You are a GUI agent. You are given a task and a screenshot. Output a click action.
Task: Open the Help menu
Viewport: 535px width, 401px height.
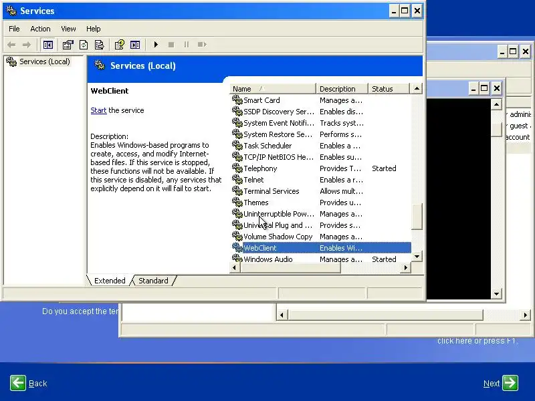tap(93, 29)
